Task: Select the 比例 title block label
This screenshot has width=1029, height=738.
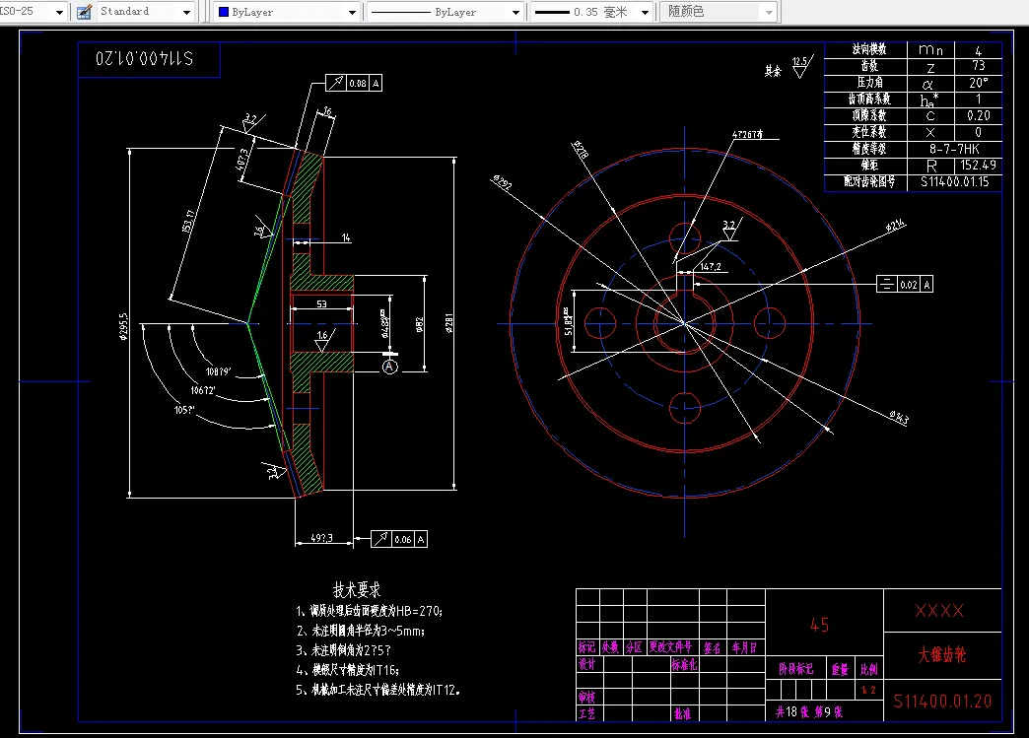Action: (869, 669)
